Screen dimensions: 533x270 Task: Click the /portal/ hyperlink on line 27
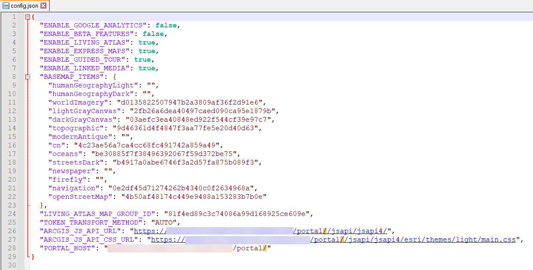coord(324,239)
